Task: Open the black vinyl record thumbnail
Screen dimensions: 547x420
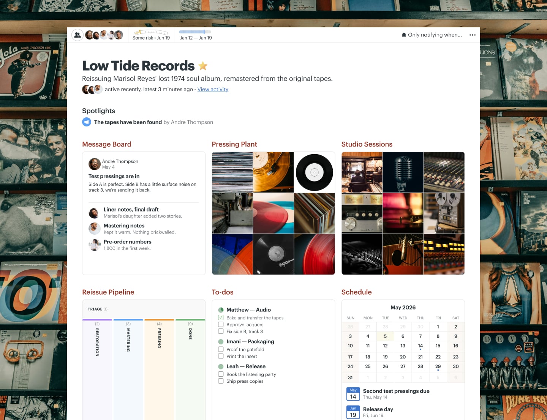Action: coord(315,172)
